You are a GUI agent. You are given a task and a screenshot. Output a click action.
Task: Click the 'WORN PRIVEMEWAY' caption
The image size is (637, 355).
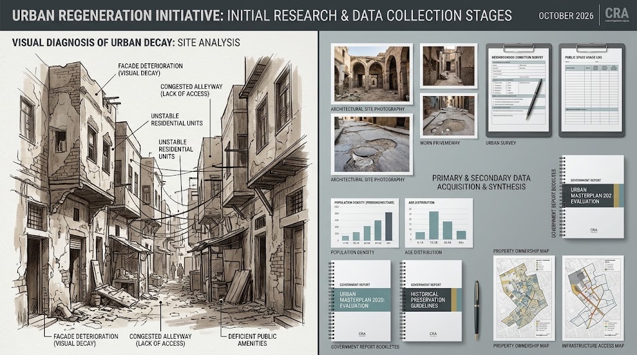tap(440, 143)
